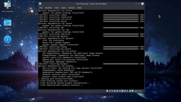This screenshot has height=102, width=181.
Task: Click the display status icon
Action: (122, 91)
